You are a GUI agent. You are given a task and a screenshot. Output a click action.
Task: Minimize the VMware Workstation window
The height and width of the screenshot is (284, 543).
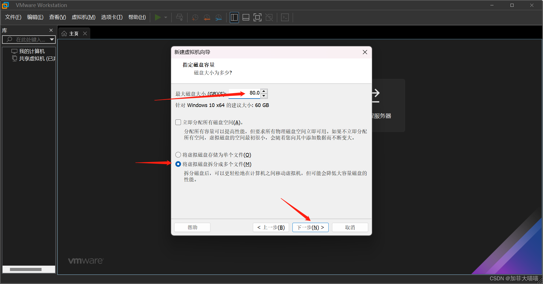tap(492, 5)
